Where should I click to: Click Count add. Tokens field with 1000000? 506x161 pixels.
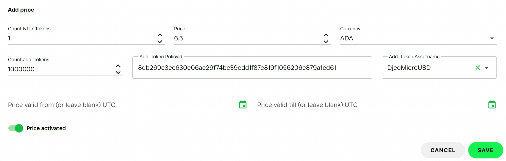coord(60,69)
